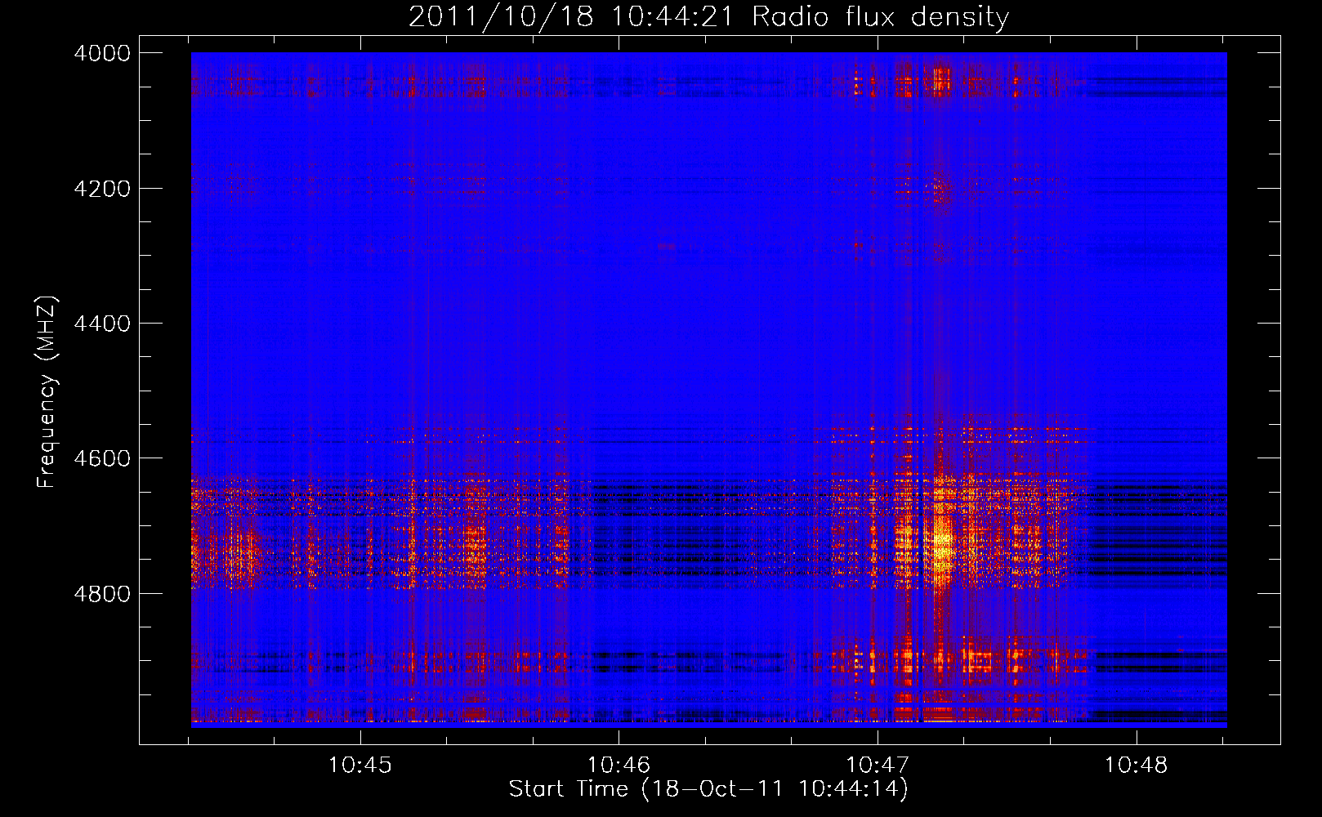
Task: Click the 10:46 time tick label
Action: pos(619,766)
